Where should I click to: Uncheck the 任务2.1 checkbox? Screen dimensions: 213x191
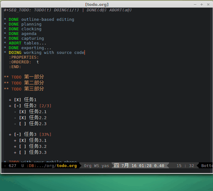(x=23, y=112)
